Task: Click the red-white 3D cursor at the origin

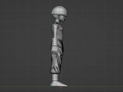Action: 61,87
